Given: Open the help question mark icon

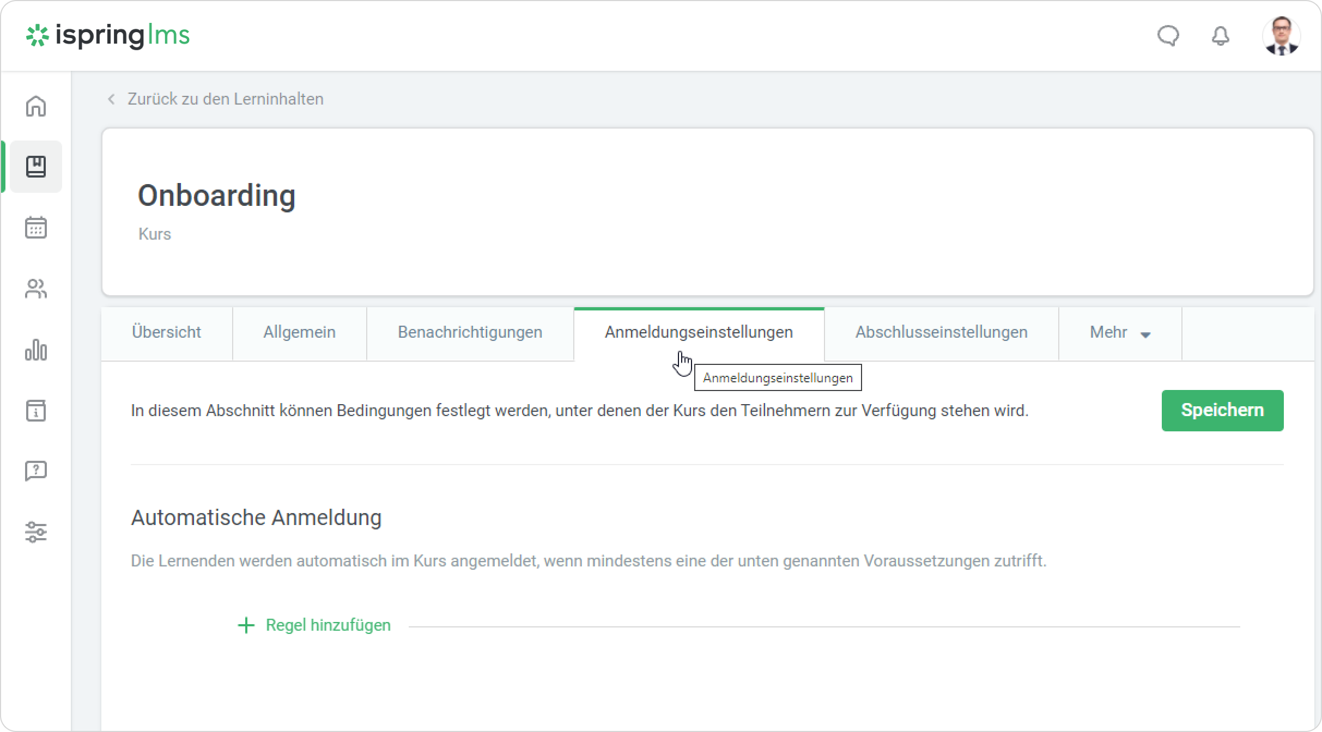Looking at the screenshot, I should coord(36,471).
